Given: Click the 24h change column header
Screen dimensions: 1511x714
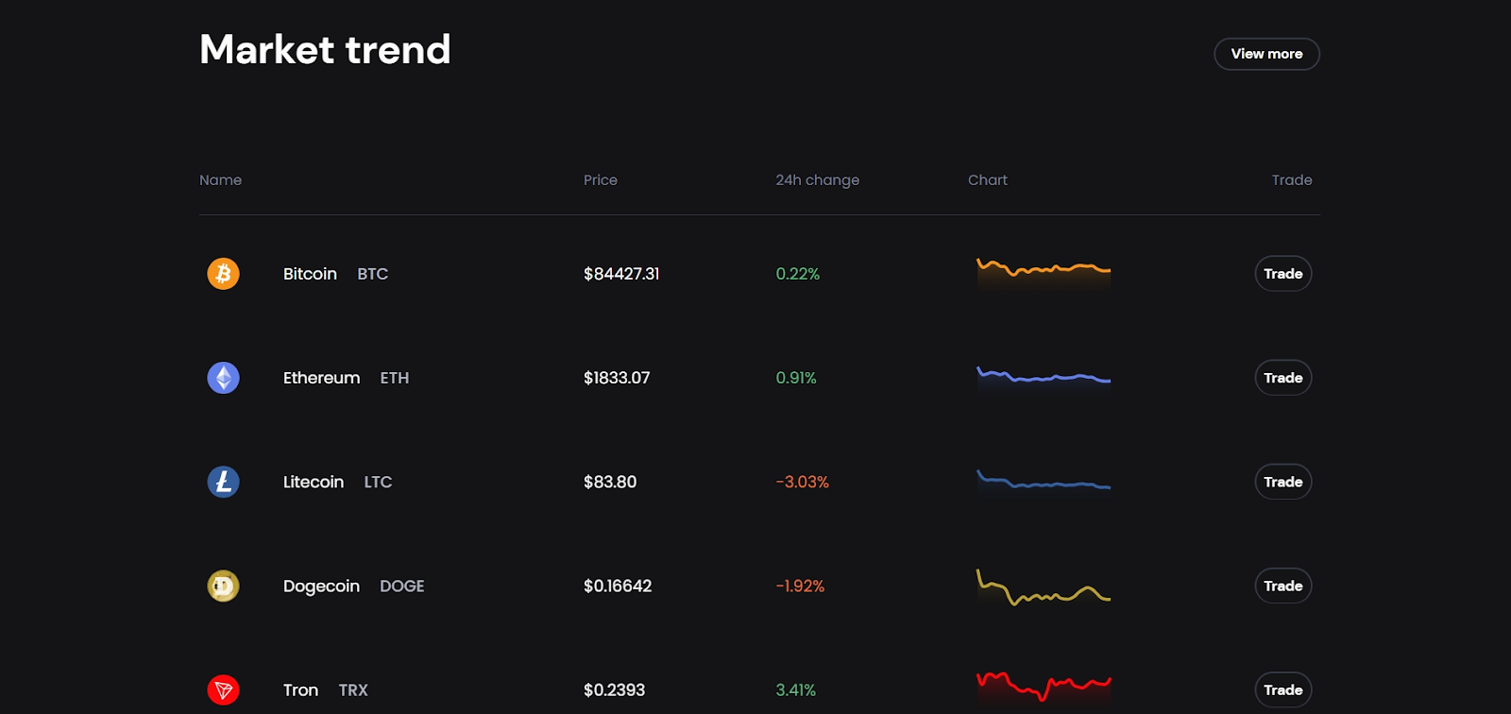Looking at the screenshot, I should (818, 180).
